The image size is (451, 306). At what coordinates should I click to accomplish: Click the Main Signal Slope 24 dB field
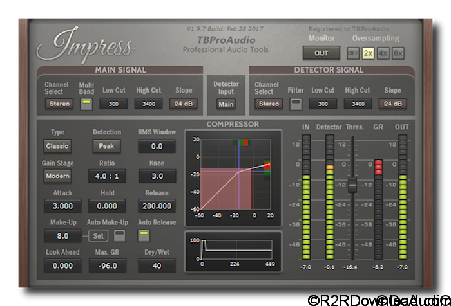[184, 104]
